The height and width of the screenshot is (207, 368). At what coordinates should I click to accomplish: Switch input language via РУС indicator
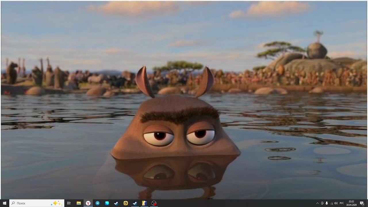tap(342, 203)
